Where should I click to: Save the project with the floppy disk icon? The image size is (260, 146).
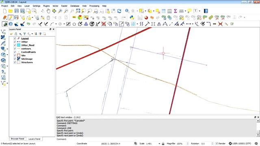17,11
